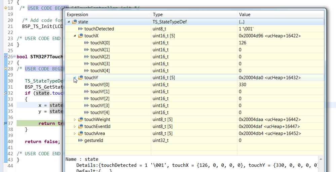Viewport: 336px width, 172px height.
Task: Click the touchX[1] variable icon
Action: coord(86,50)
